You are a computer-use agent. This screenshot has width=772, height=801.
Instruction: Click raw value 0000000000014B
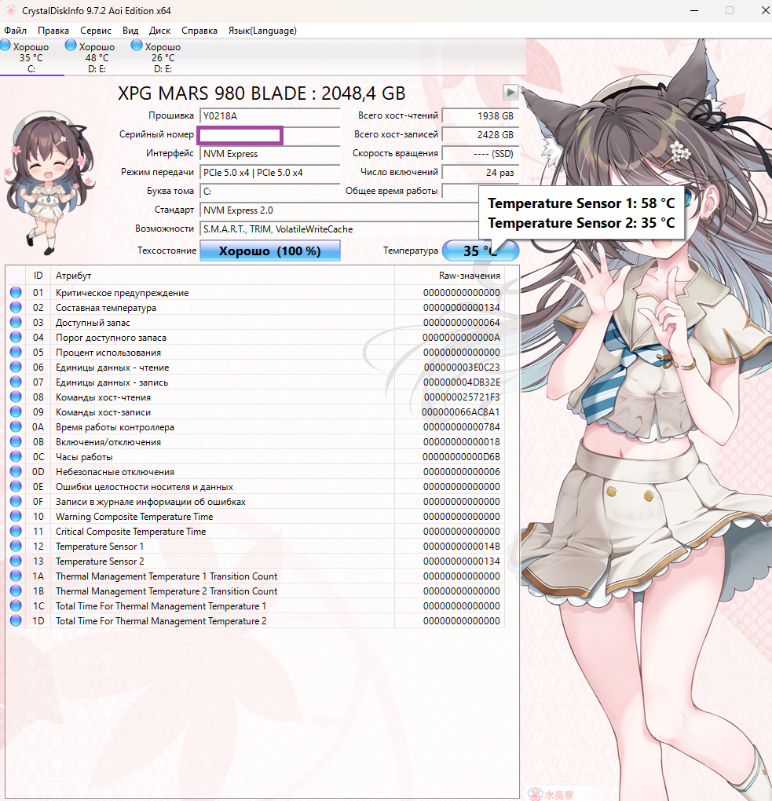(461, 546)
